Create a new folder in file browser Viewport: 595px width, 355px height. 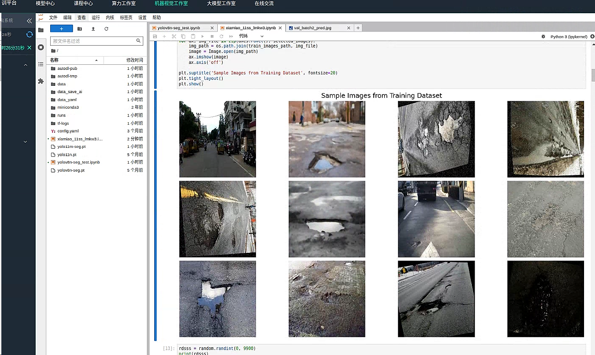click(79, 29)
